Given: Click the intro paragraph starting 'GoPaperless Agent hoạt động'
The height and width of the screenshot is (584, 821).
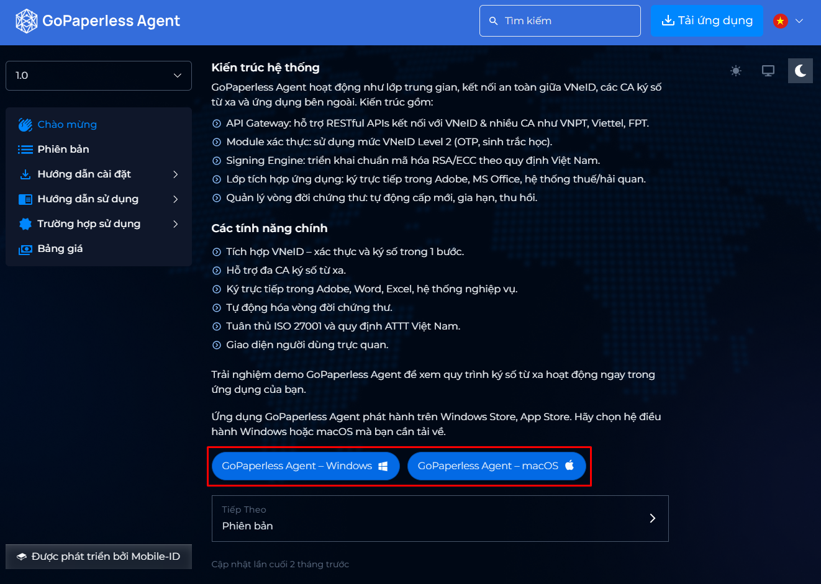Looking at the screenshot, I should [x=437, y=95].
